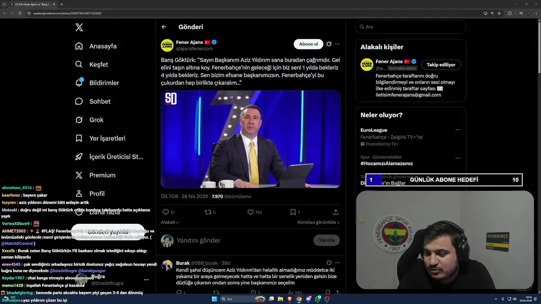The height and width of the screenshot is (304, 541).
Task: Open Sohbet messages
Action: 93,101
